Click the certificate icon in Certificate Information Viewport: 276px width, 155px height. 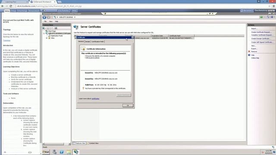pos(83,49)
